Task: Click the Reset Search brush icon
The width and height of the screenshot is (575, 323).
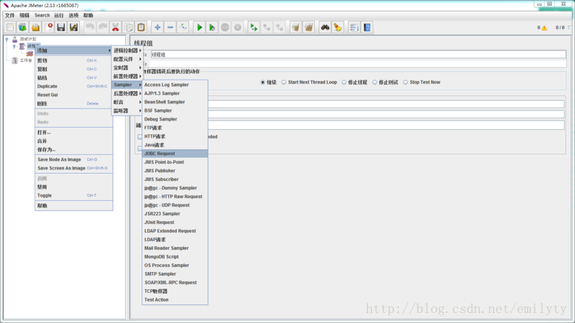Action: tap(338, 27)
